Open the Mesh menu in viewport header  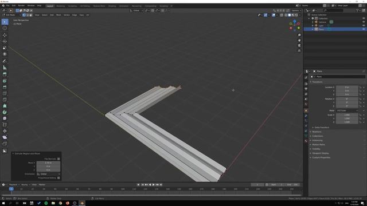pyautogui.click(x=58, y=15)
